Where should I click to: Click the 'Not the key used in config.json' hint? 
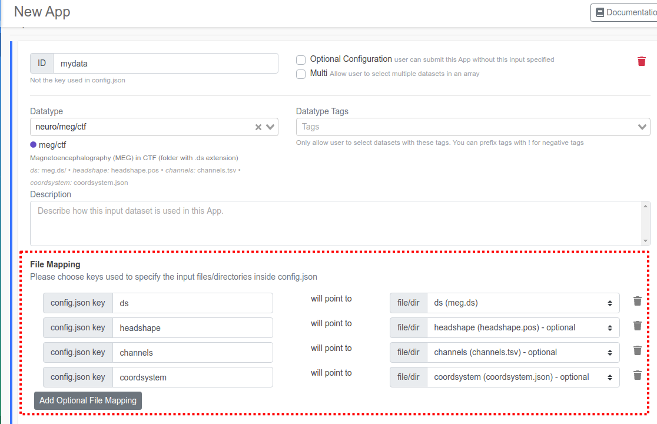[x=78, y=80]
